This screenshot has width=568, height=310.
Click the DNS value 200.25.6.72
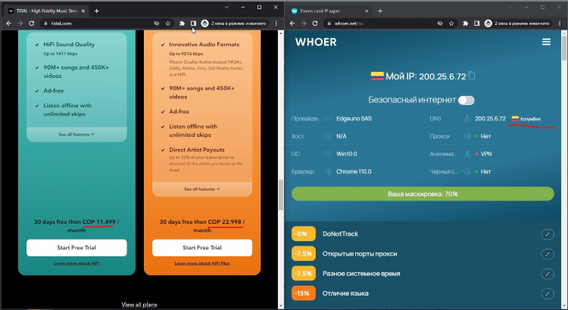point(490,119)
